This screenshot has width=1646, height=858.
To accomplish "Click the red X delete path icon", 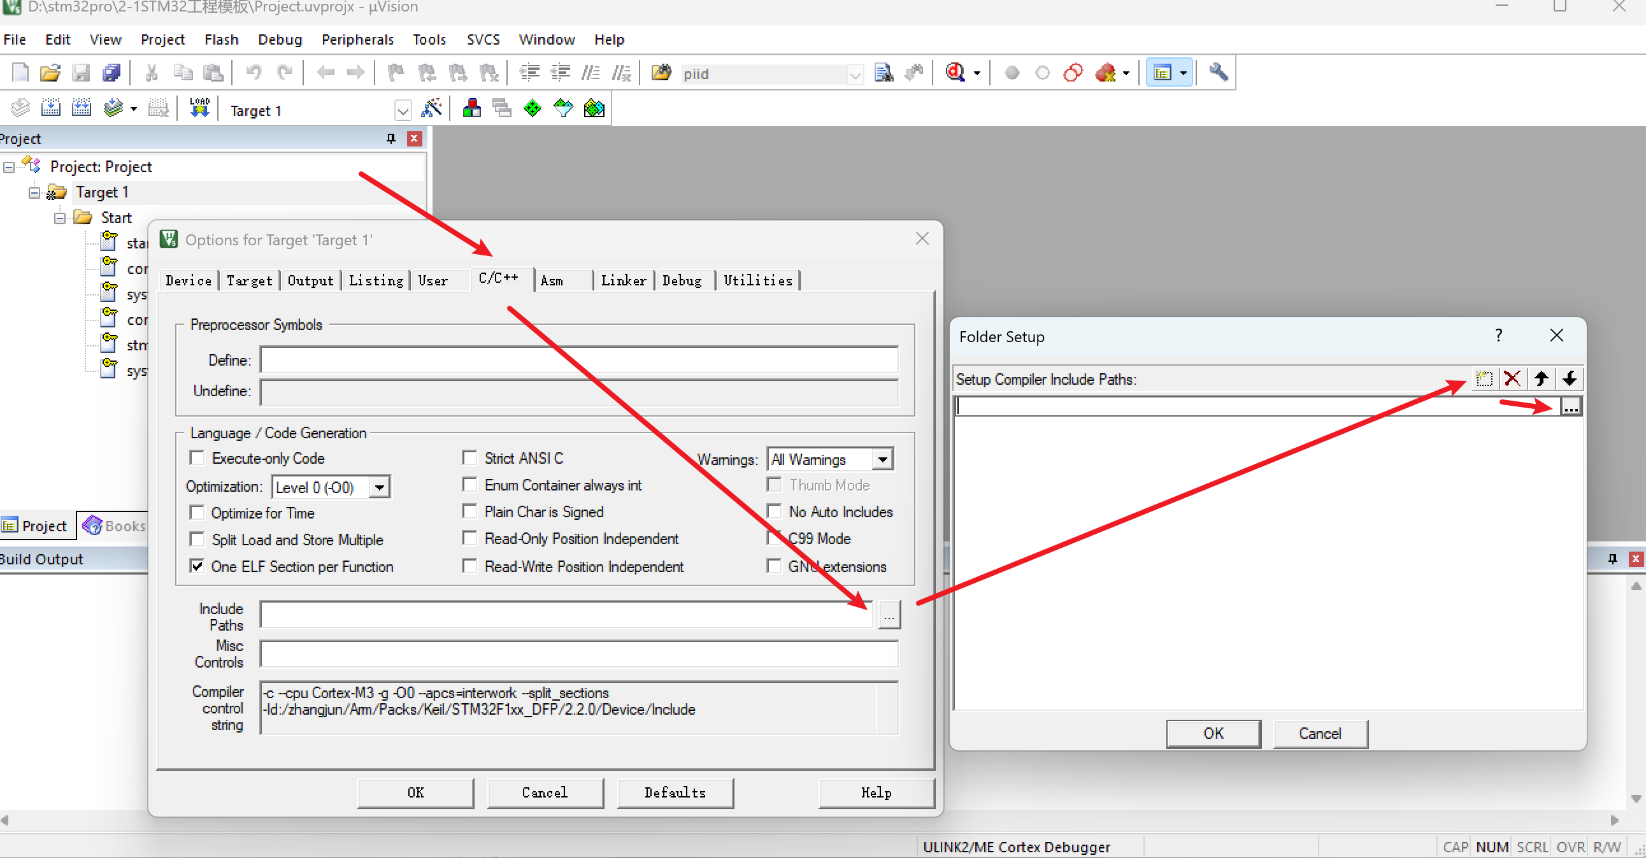I will click(x=1512, y=379).
